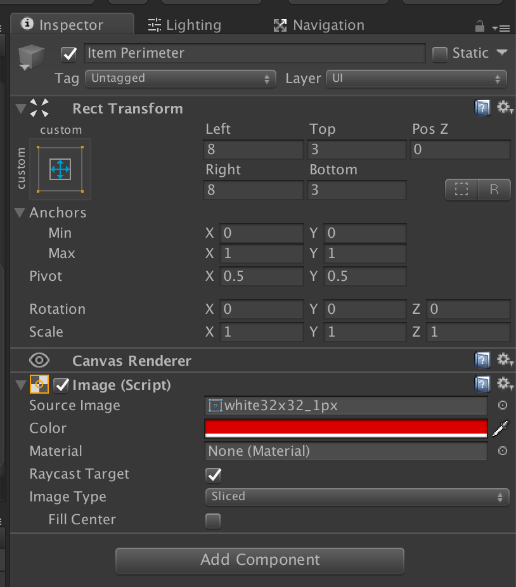The width and height of the screenshot is (516, 587).
Task: Click the red Color swatch
Action: click(345, 429)
